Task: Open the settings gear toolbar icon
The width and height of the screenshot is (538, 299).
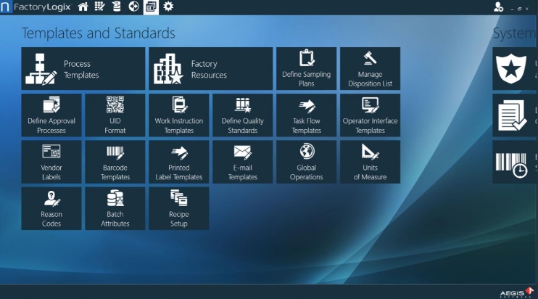Action: pos(168,7)
